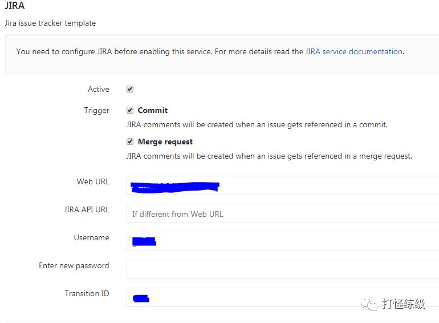This screenshot has height=323, width=439.
Task: Click the Username text box
Action: [283, 241]
